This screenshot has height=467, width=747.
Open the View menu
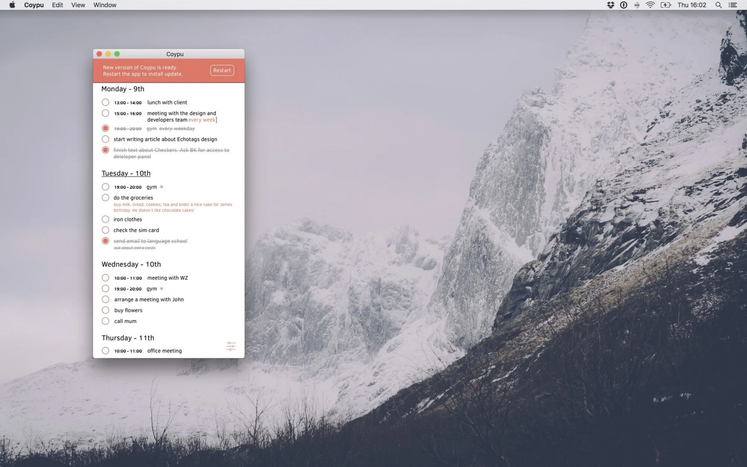78,5
